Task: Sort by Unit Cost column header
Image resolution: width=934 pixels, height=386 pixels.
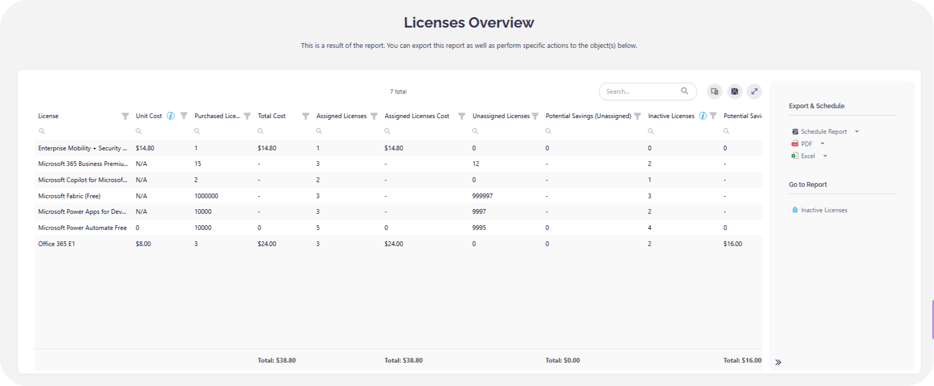Action: (x=149, y=116)
